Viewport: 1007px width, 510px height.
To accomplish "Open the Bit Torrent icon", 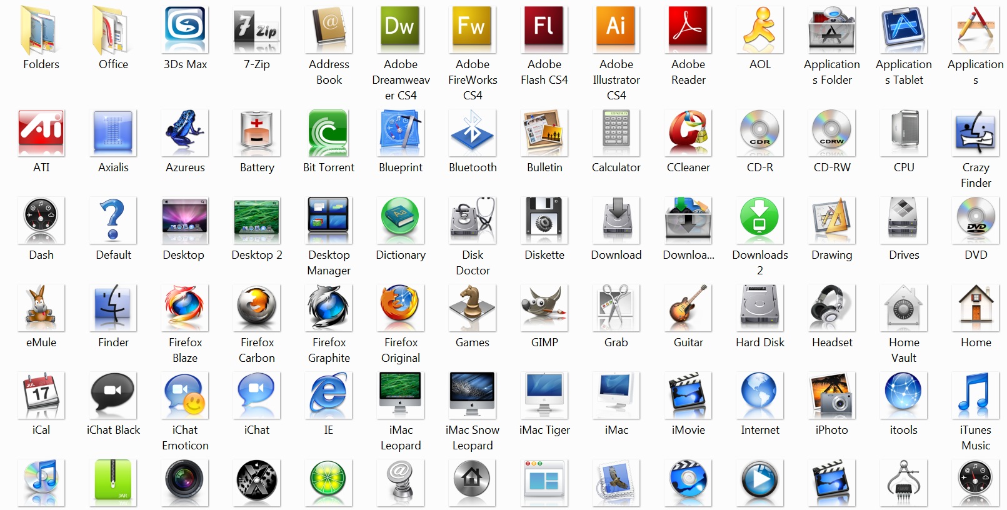I will point(329,132).
